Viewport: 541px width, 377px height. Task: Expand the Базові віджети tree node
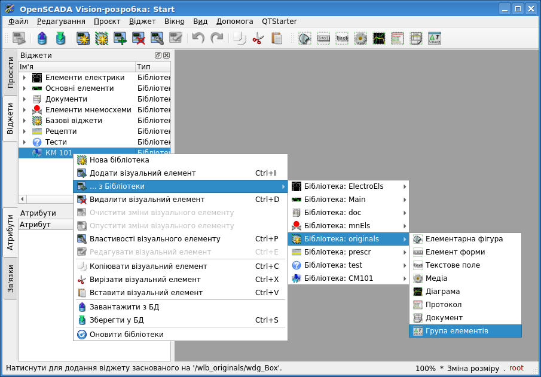(x=24, y=121)
